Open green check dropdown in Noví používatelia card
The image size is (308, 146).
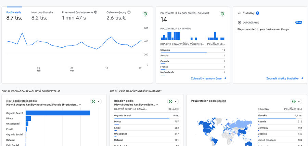pyautogui.click(x=96, y=101)
